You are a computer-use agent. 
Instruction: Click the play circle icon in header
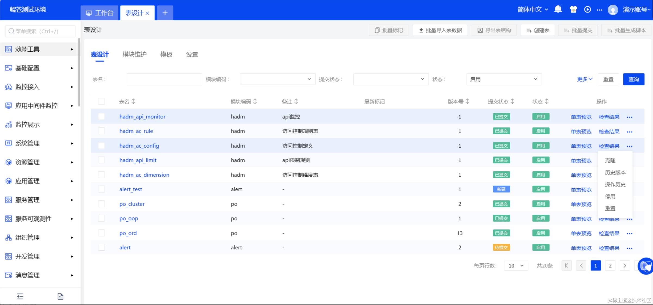pyautogui.click(x=587, y=10)
